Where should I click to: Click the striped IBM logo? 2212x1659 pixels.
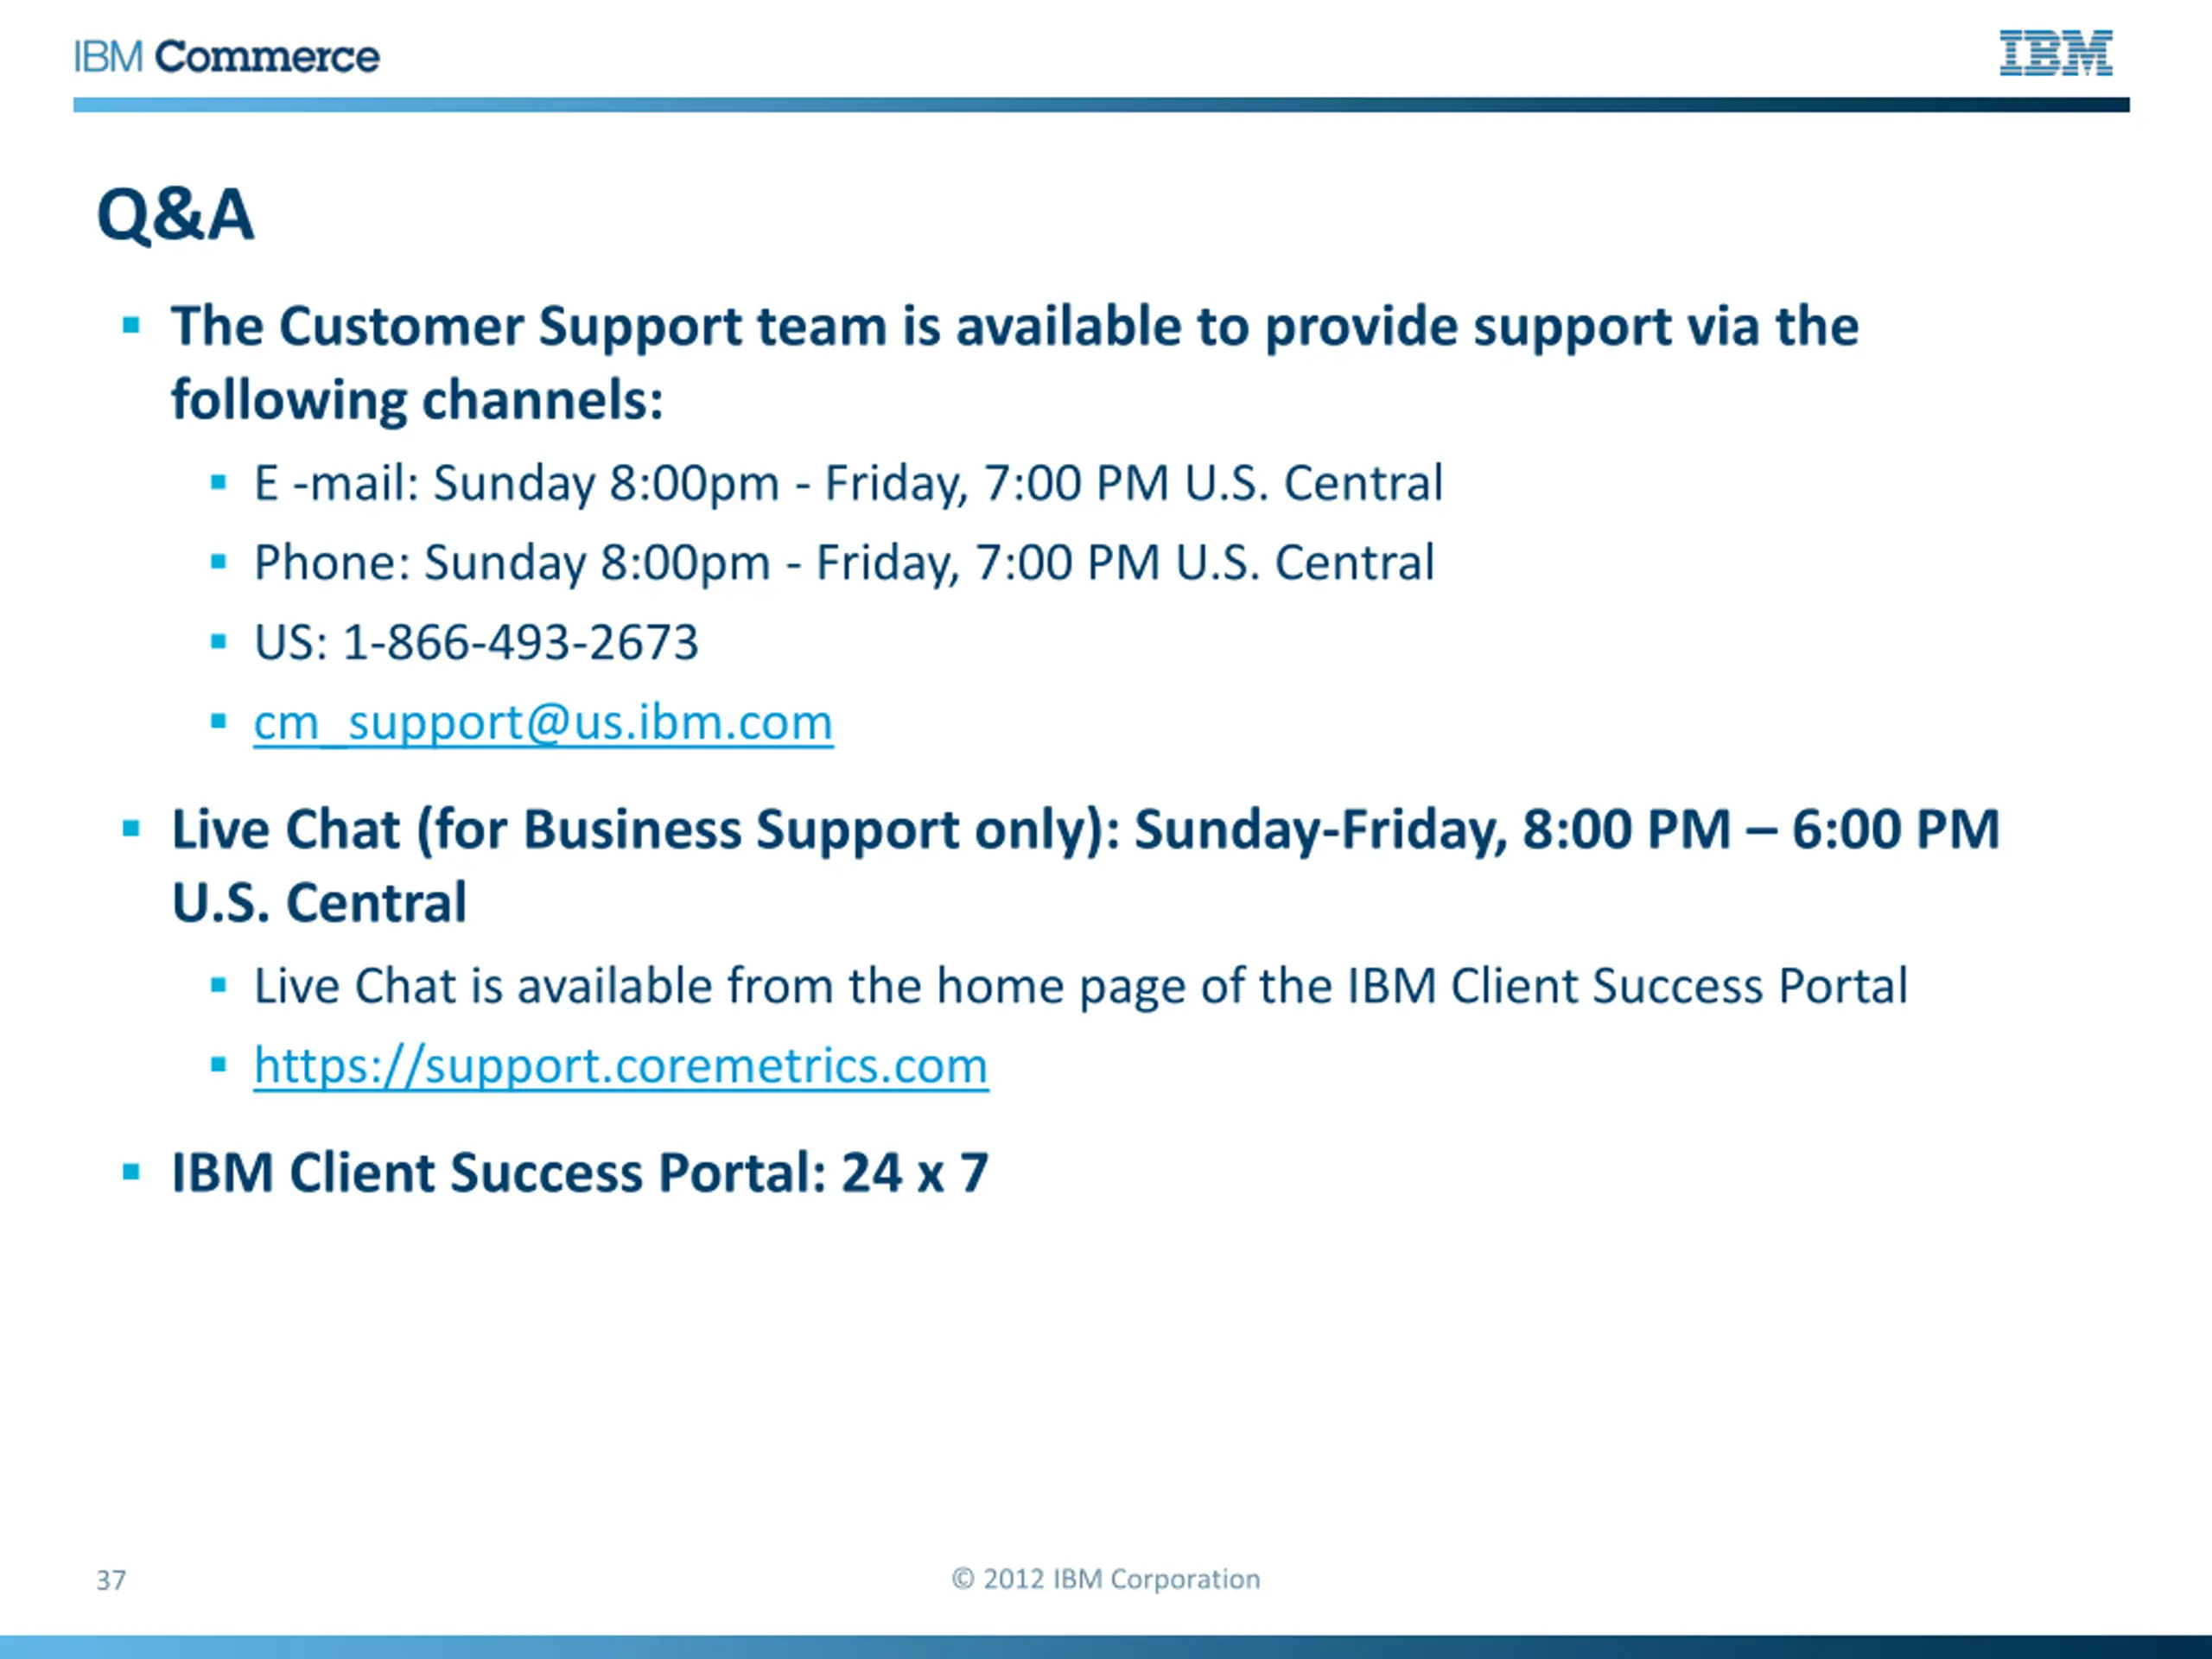tap(2055, 53)
